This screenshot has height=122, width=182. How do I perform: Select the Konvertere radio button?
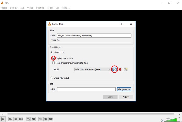(52, 52)
